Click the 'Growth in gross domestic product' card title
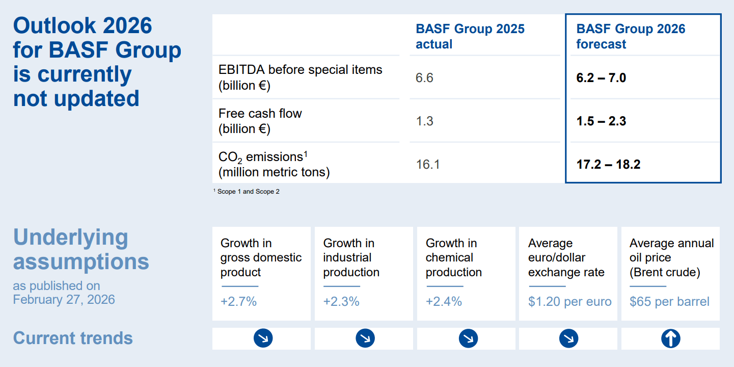734x367 pixels. coord(261,257)
